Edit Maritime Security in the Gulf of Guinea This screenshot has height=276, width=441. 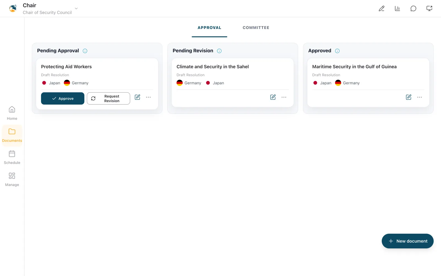click(x=408, y=97)
